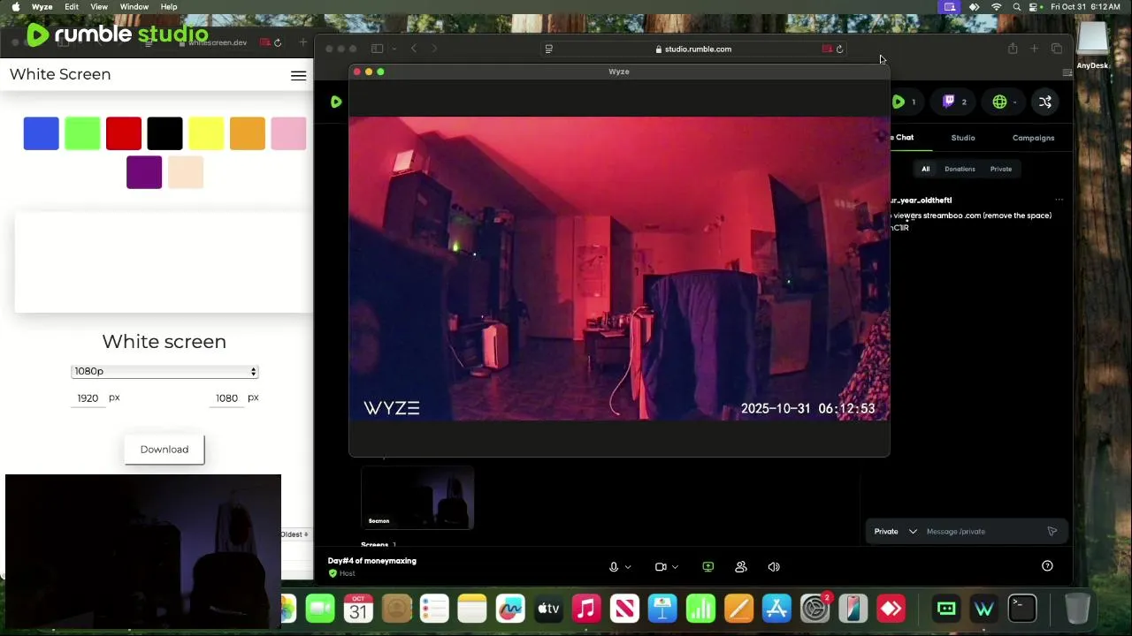
Task: Select the blue color swatch
Action: [41, 133]
